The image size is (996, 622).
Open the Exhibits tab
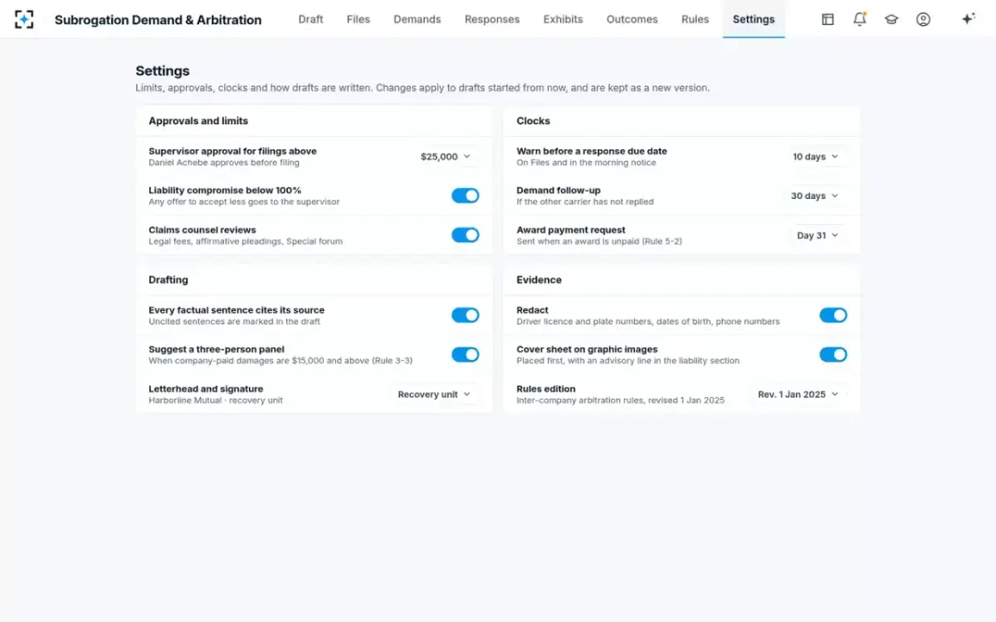click(564, 19)
